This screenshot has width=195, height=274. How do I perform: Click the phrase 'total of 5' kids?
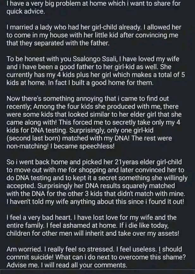(171, 75)
